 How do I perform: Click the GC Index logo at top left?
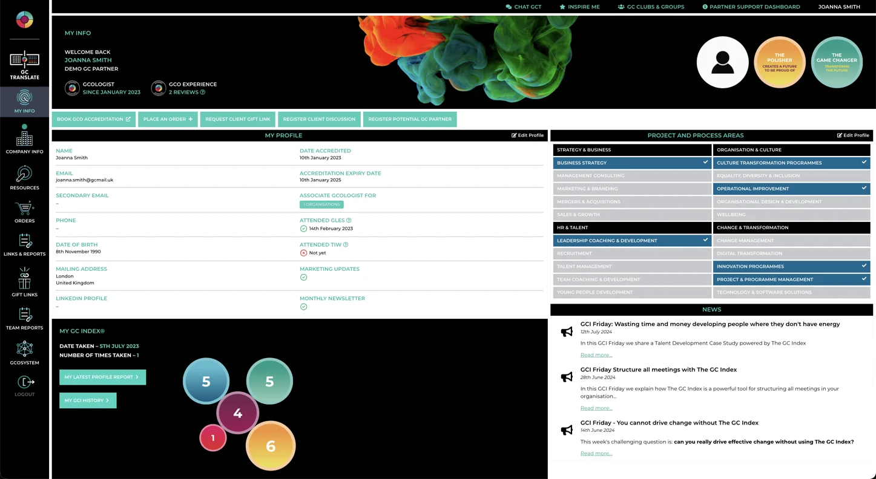click(x=24, y=20)
